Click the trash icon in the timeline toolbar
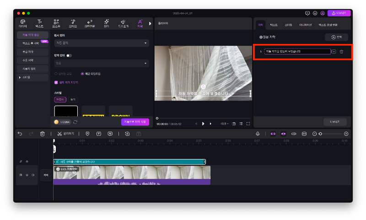The height and width of the screenshot is (220, 366). pyautogui.click(x=43, y=134)
